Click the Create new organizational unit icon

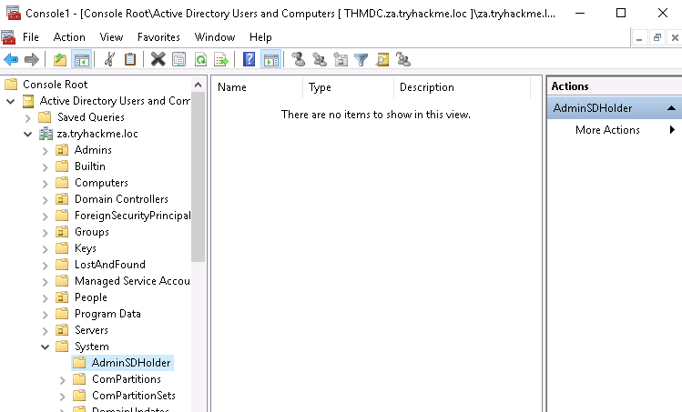click(x=341, y=59)
